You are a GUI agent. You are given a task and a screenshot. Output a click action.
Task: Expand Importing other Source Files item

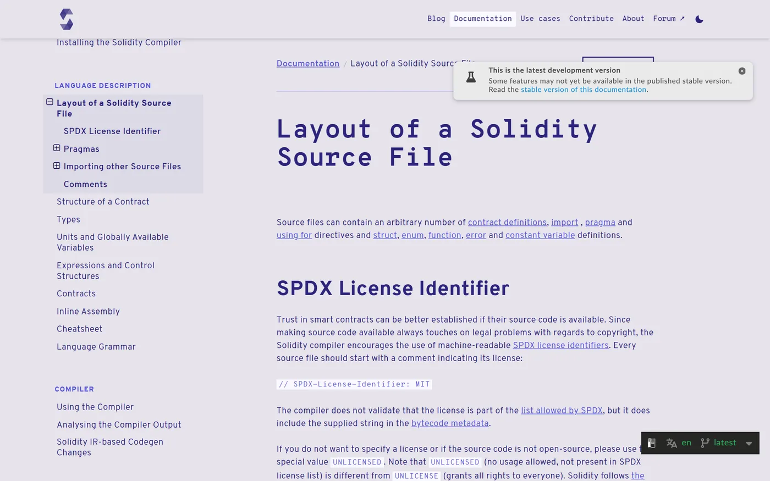coord(57,165)
